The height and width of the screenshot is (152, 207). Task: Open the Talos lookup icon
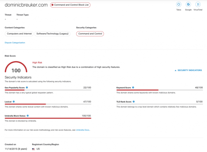pos(178,5)
